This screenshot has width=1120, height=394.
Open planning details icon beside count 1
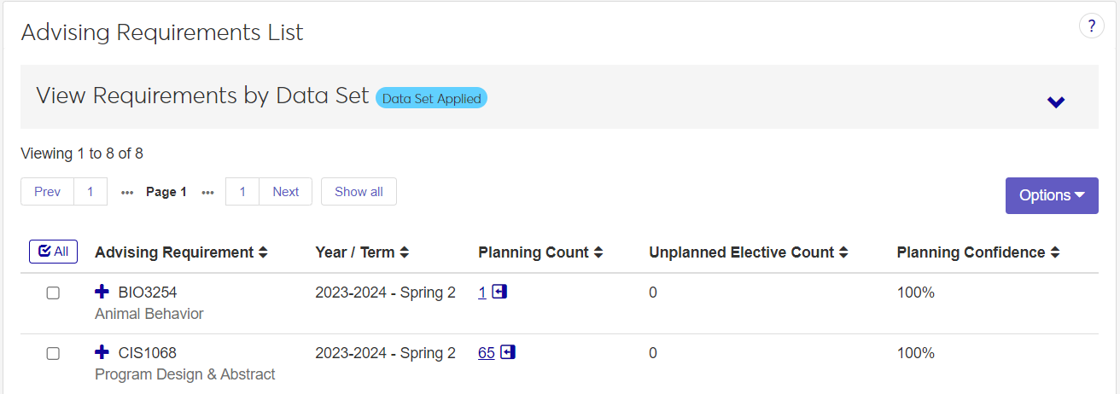tap(500, 292)
